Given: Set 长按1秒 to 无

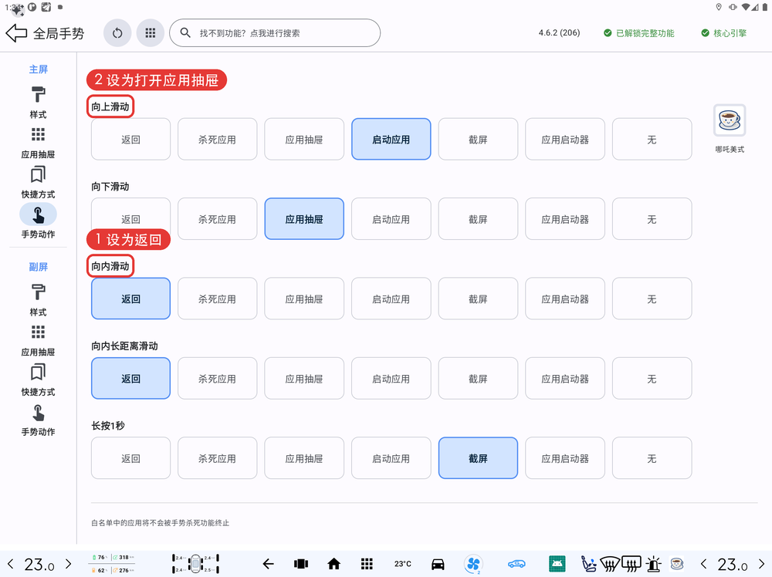Looking at the screenshot, I should (x=652, y=458).
